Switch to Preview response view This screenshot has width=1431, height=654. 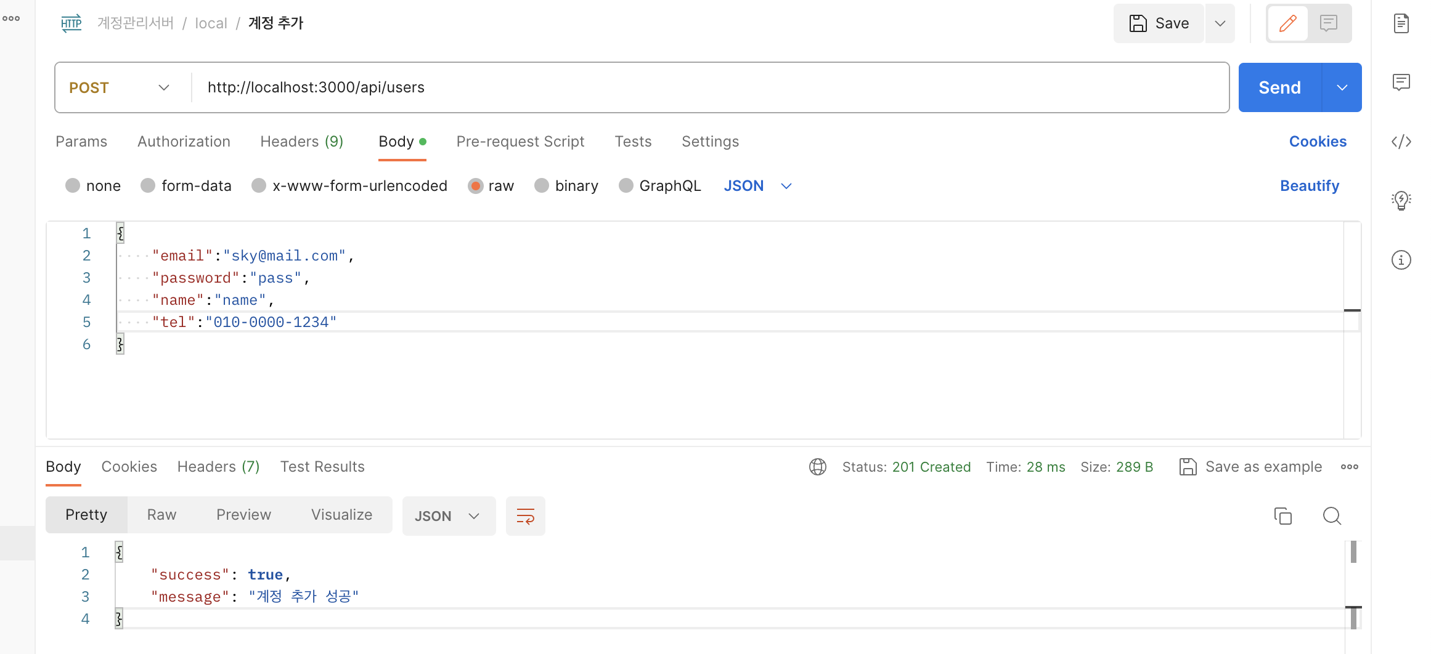pos(244,515)
